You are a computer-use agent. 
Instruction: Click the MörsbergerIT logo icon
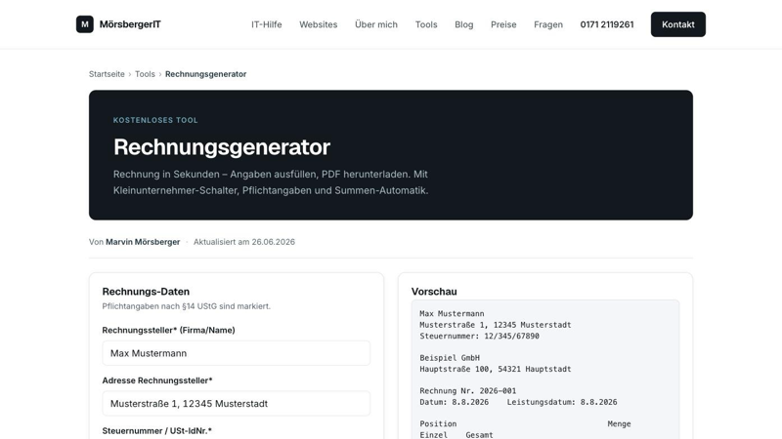[x=85, y=23]
